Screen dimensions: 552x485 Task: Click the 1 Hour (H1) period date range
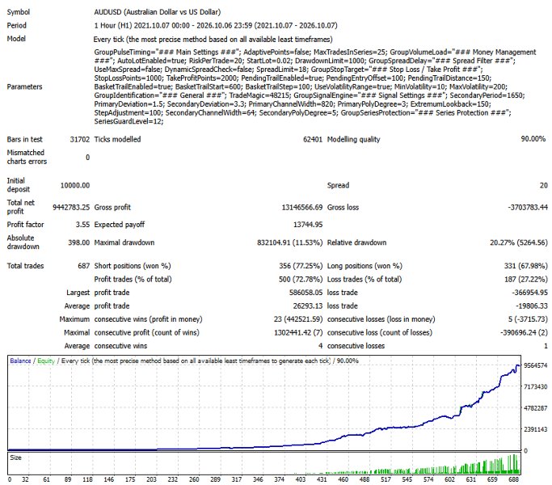[x=216, y=25]
